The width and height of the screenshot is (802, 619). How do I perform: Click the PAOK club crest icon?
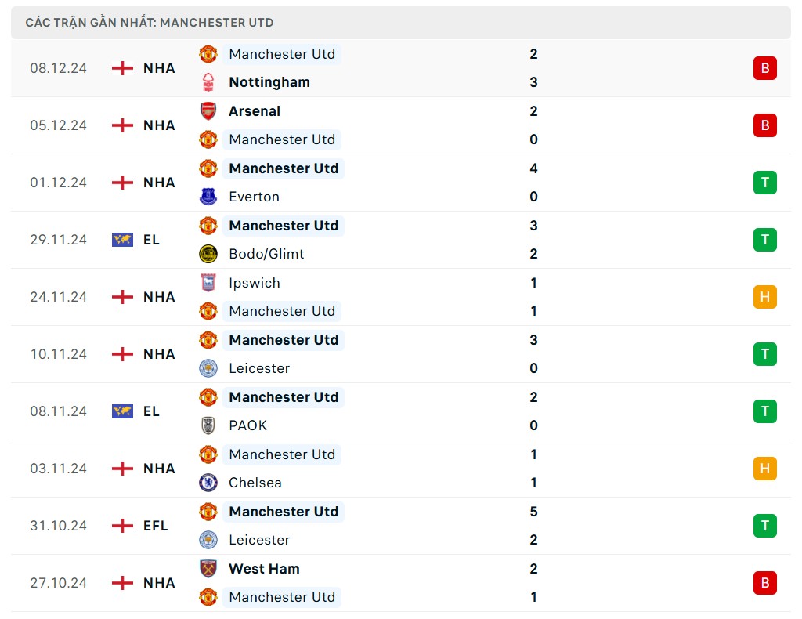(208, 425)
